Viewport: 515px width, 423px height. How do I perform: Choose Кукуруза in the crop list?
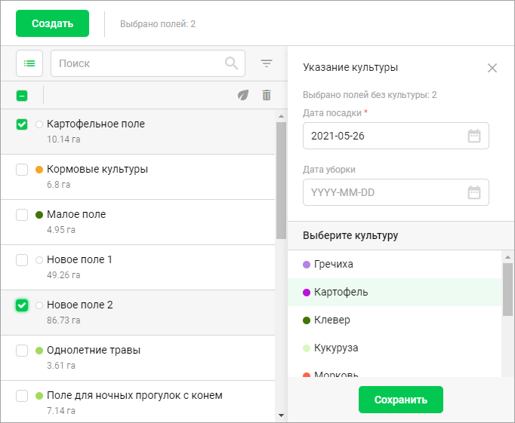[x=335, y=348]
